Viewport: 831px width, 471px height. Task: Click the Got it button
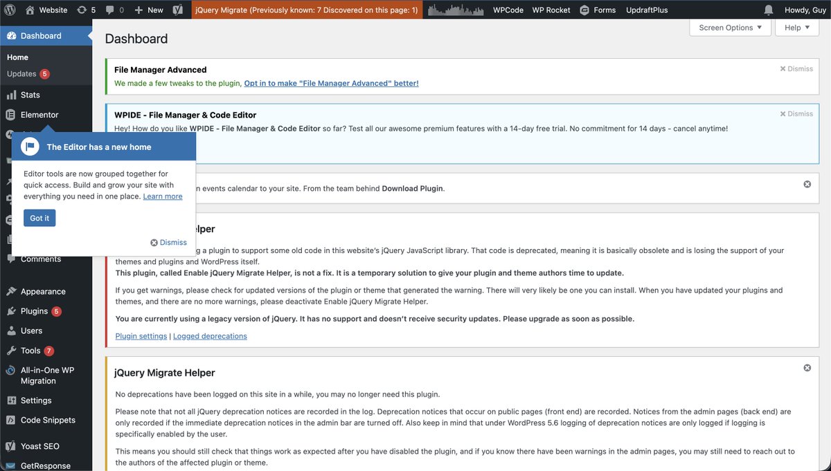39,218
